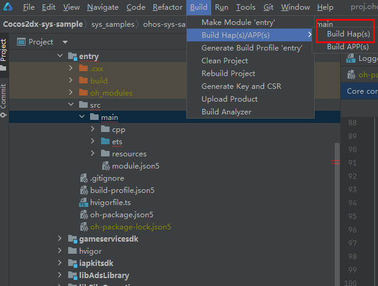Open the Project view dropdown
Image resolution: width=378 pixels, height=286 pixels.
click(x=65, y=42)
